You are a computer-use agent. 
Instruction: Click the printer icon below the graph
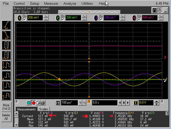tap(42, 103)
